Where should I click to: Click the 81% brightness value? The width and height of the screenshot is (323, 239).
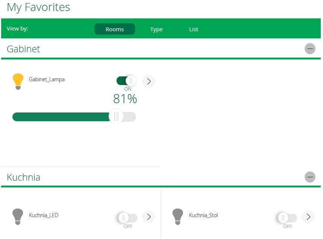125,99
